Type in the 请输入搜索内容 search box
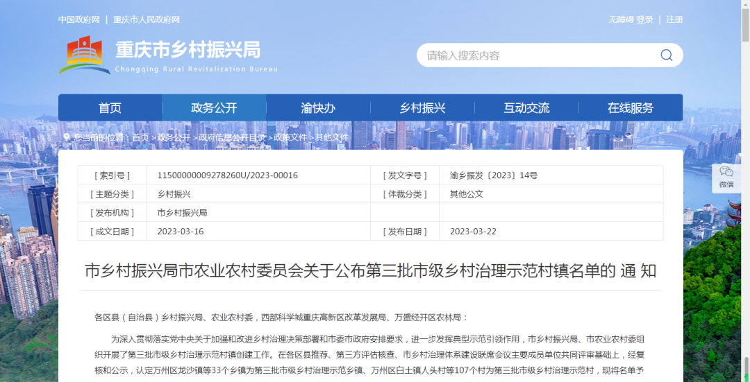 [535, 55]
